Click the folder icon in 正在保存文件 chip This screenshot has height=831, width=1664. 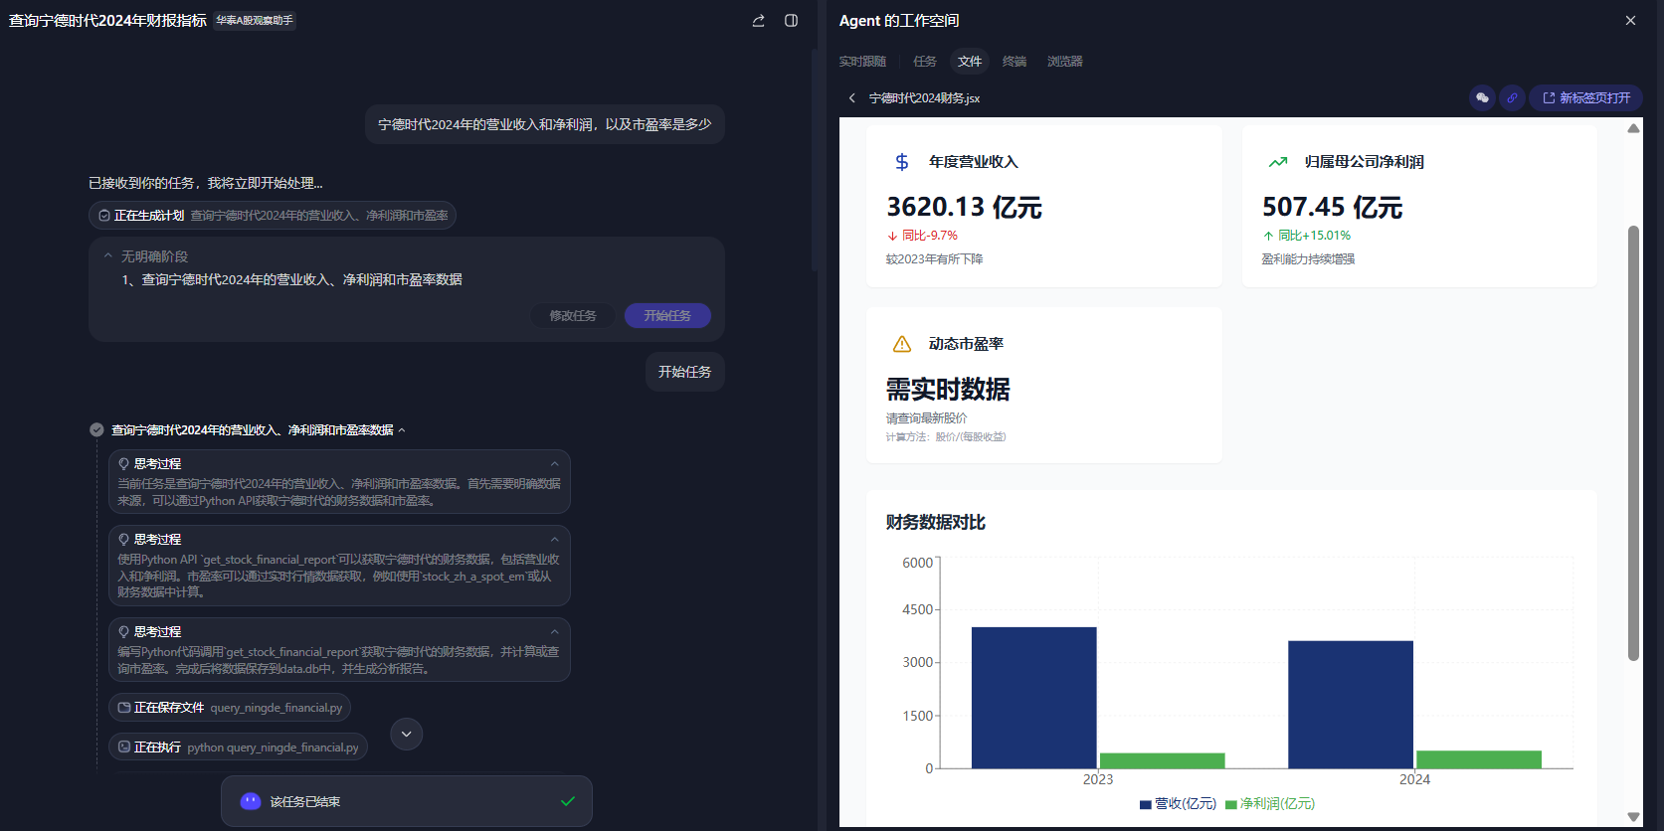click(124, 708)
